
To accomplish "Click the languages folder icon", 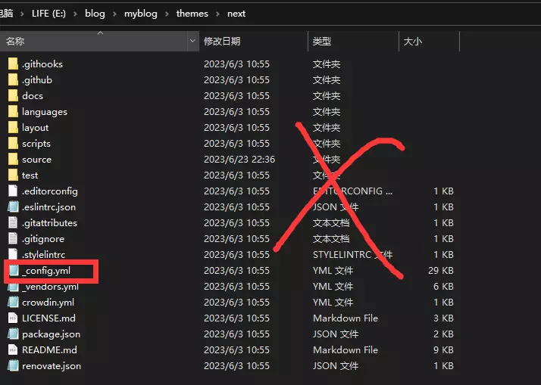I will pos(12,112).
